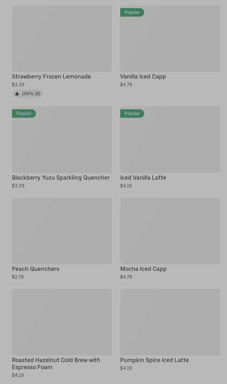This screenshot has height=384, width=227.
Task: Click the Popular badge on Vanilla Iced Capp
Action: click(132, 12)
